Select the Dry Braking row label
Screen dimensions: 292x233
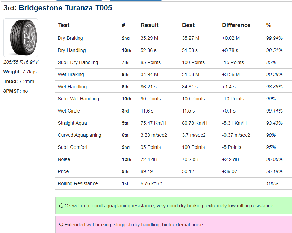[70, 38]
